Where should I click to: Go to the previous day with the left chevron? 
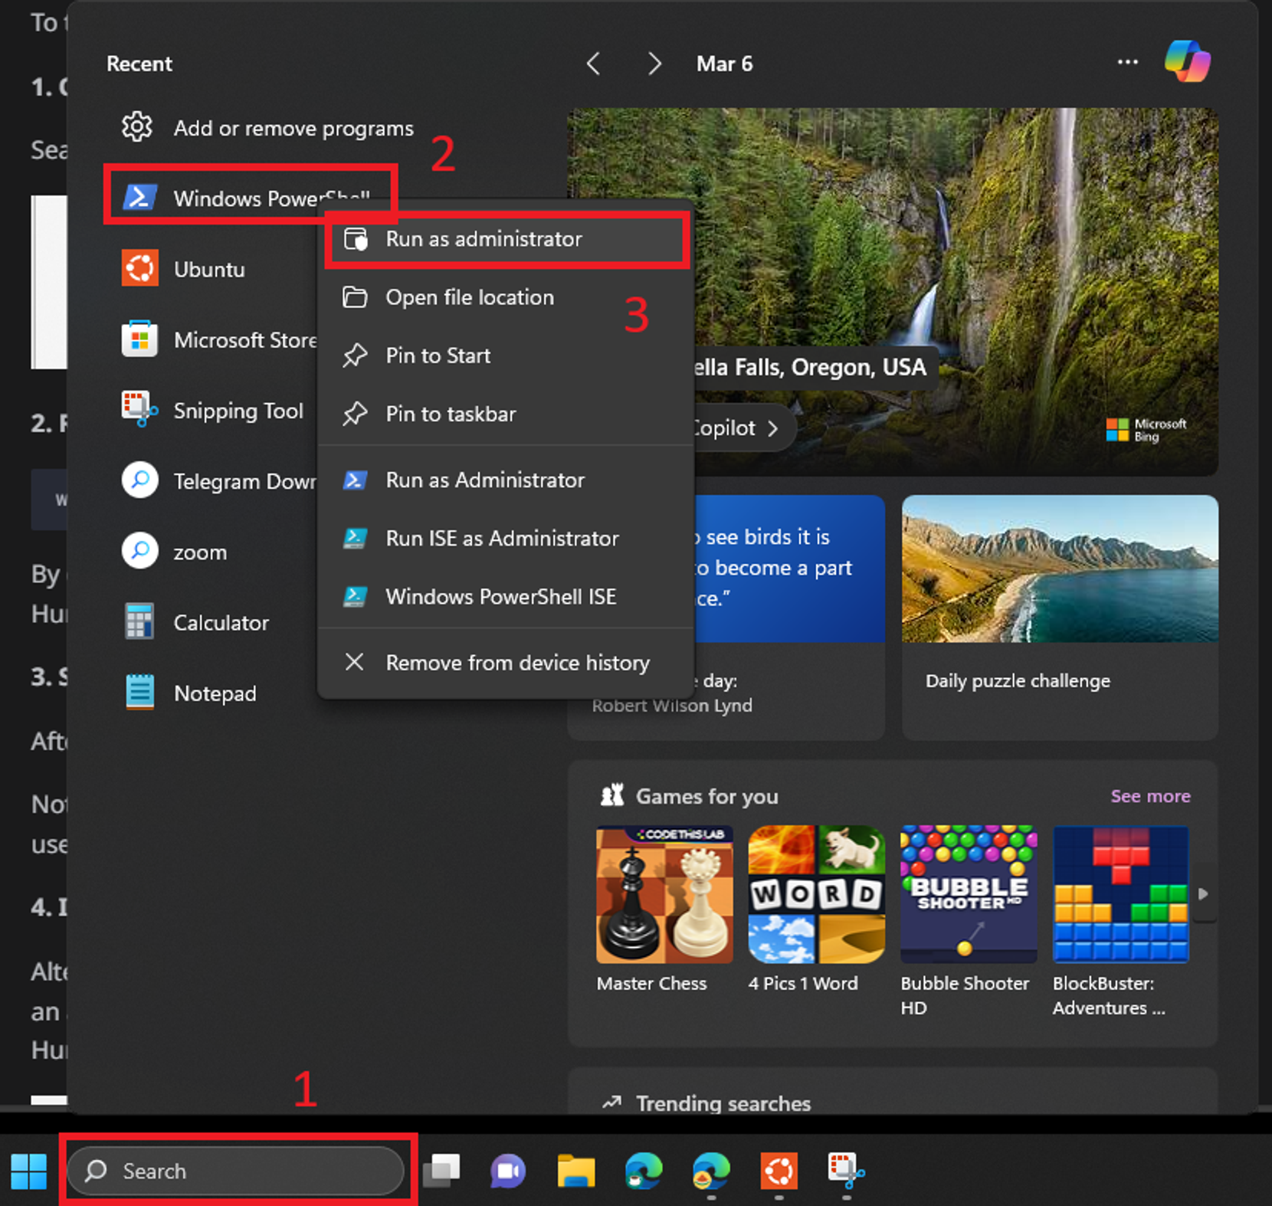point(593,64)
